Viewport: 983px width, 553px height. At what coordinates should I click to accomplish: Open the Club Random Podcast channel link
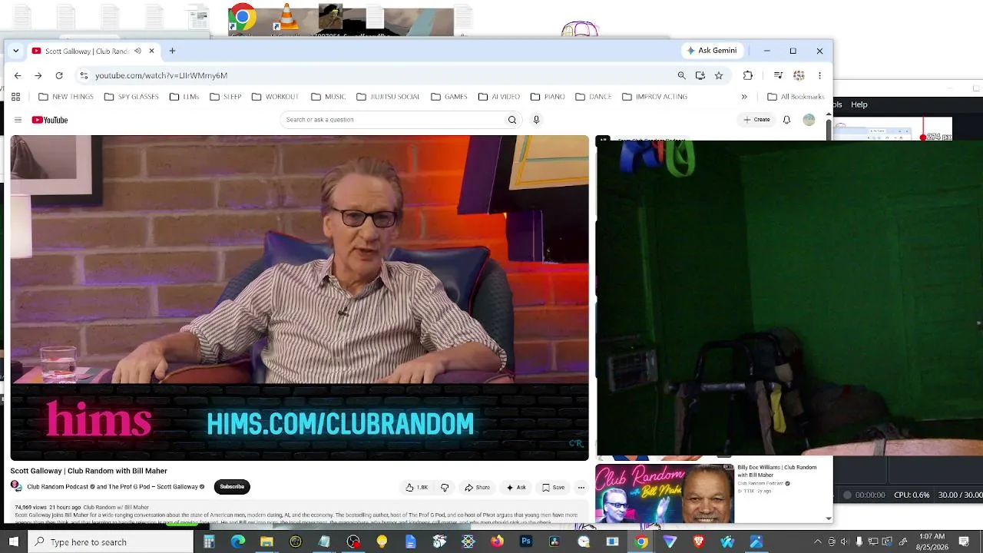(58, 487)
